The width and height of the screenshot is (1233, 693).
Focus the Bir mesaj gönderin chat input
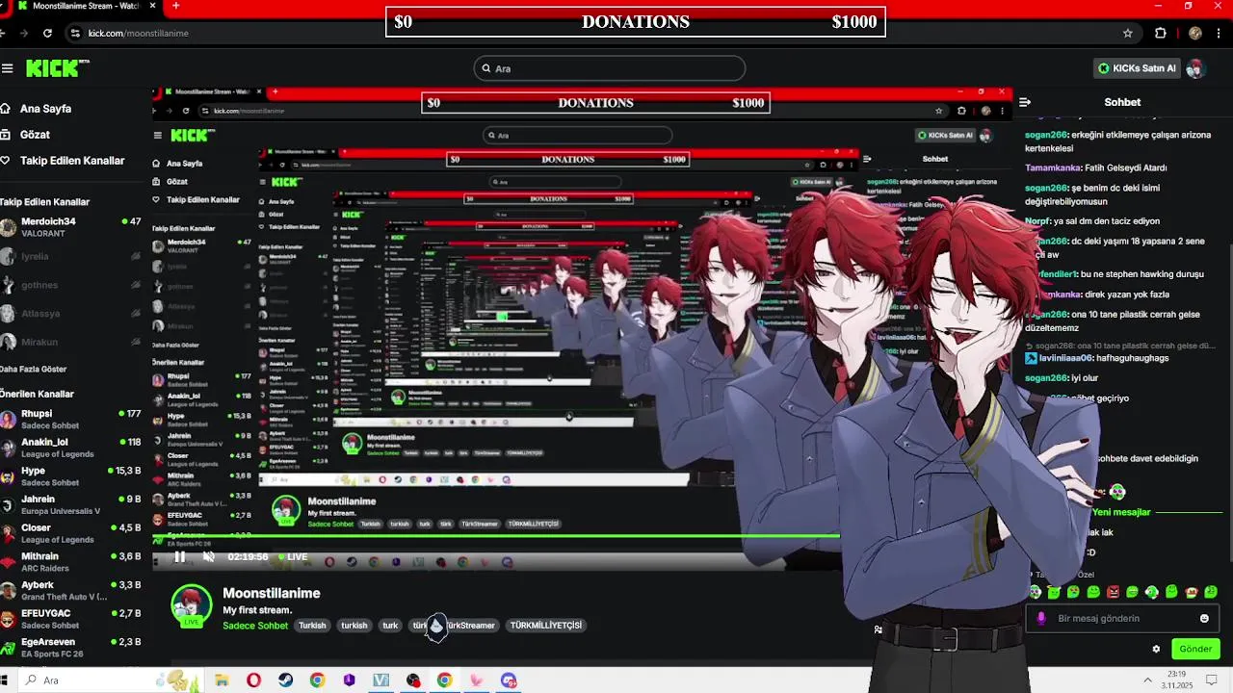click(x=1124, y=619)
